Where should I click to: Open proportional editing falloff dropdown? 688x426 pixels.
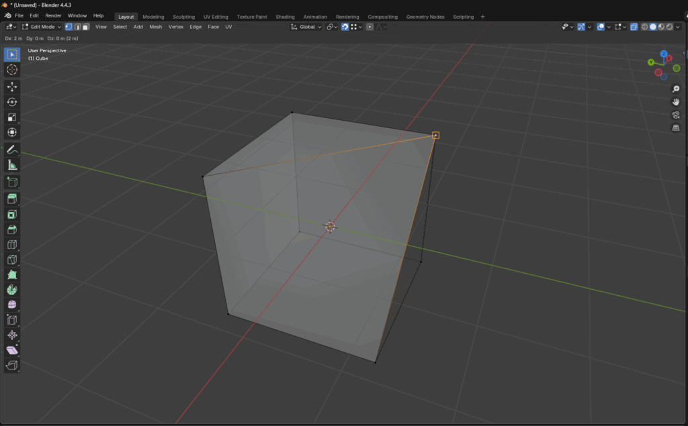coord(381,27)
